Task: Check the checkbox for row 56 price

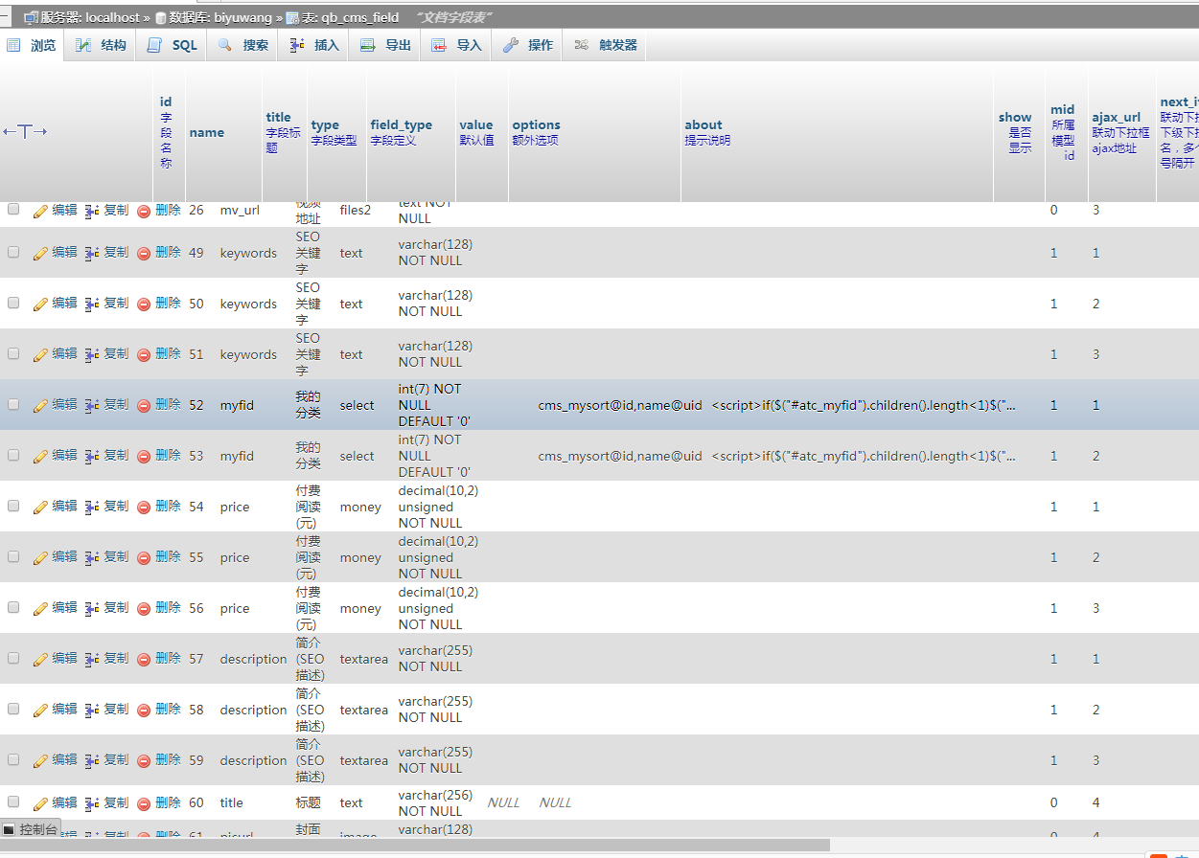Action: [x=13, y=607]
